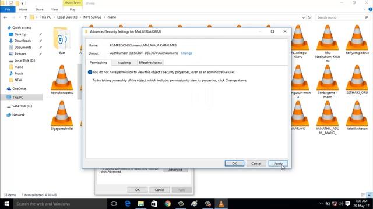This screenshot has height=209, width=373.
Task: Select the Velaillathavan VLC file
Action: [357, 116]
